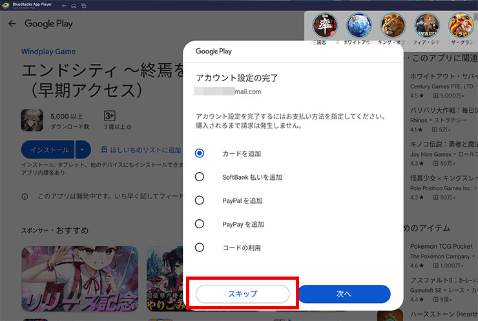Click the アカウント設定の完了 dialog heading
478x321 pixels.
tap(237, 78)
